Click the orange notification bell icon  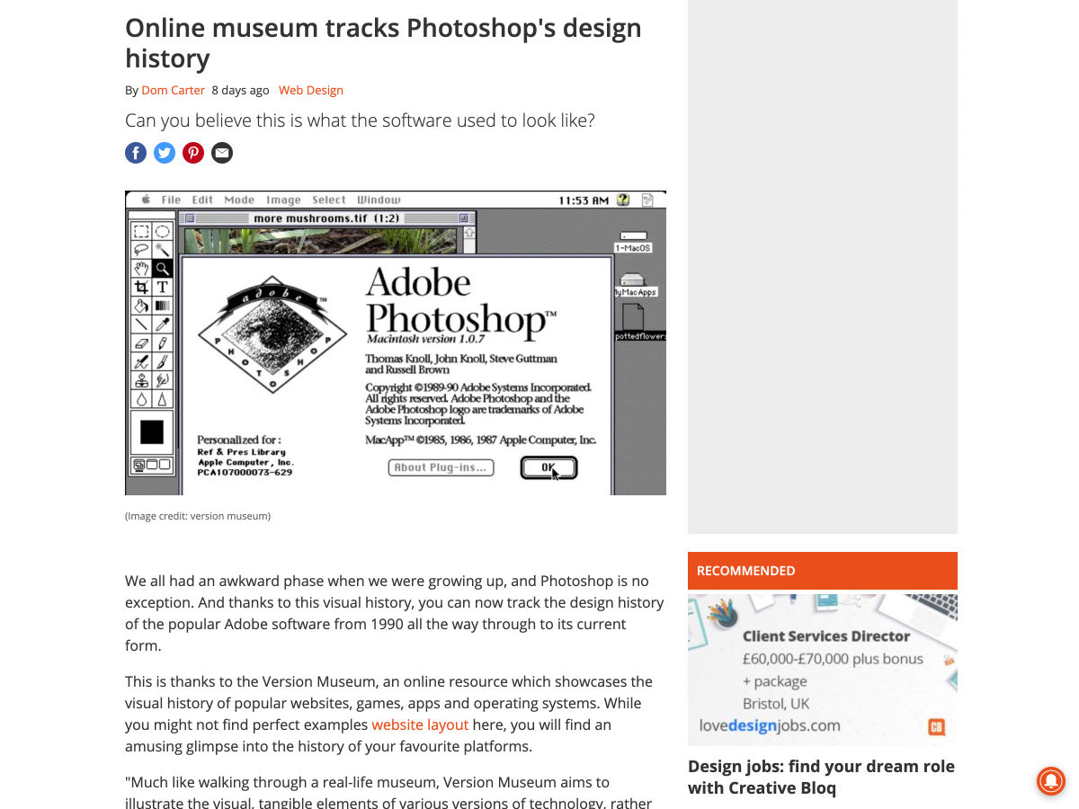(1050, 780)
